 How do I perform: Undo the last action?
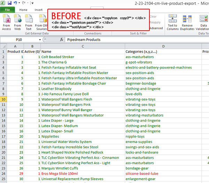click(15, 3)
